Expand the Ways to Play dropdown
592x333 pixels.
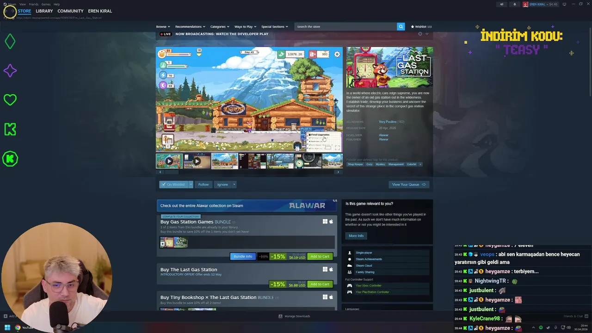pyautogui.click(x=245, y=26)
